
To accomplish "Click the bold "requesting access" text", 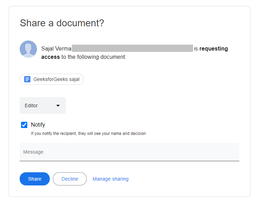I will pyautogui.click(x=213, y=49).
